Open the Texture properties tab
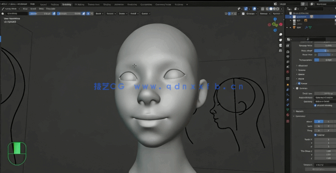336x173 pixels. tap(288, 121)
